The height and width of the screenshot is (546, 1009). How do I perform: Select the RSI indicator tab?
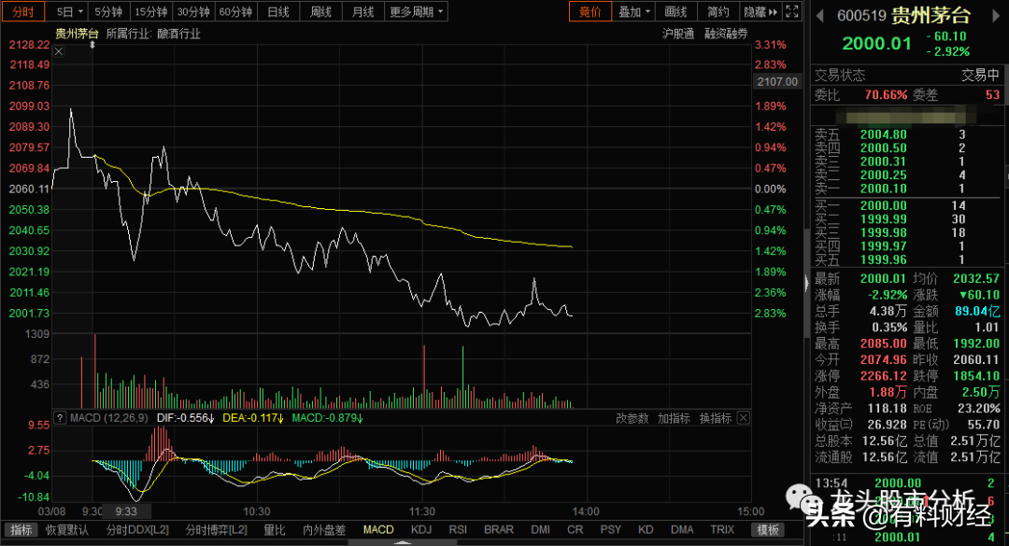[458, 530]
